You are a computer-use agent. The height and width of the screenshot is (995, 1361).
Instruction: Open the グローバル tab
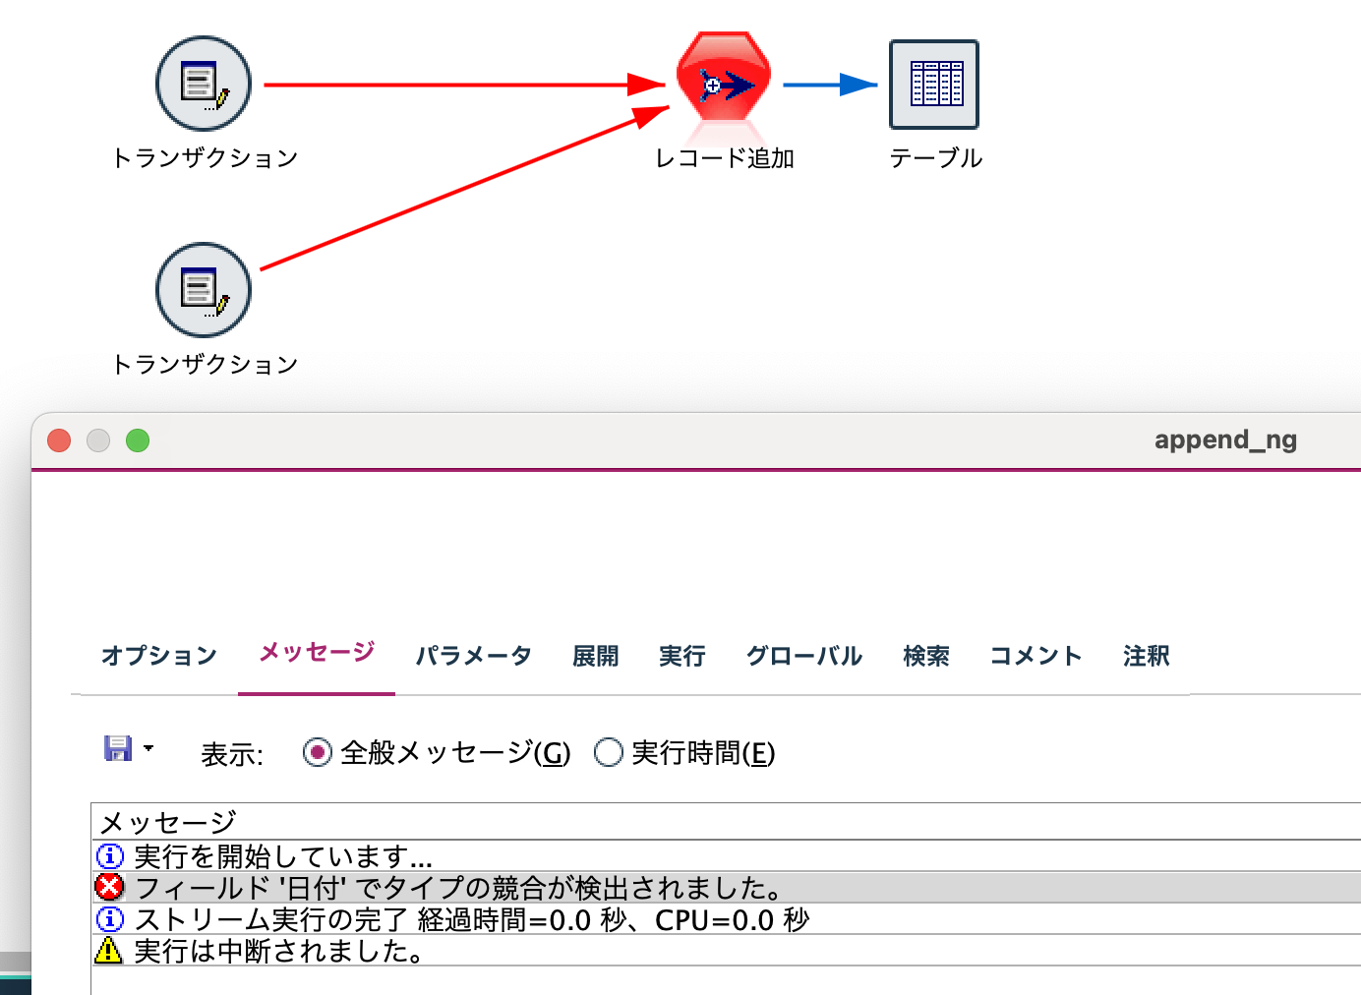point(803,656)
